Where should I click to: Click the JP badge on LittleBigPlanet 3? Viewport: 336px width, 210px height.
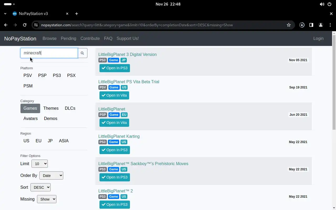124,60
